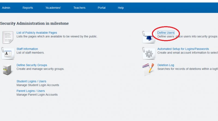Open the Define Security Groups link
Viewport: 218px width, 121px height.
click(32, 65)
